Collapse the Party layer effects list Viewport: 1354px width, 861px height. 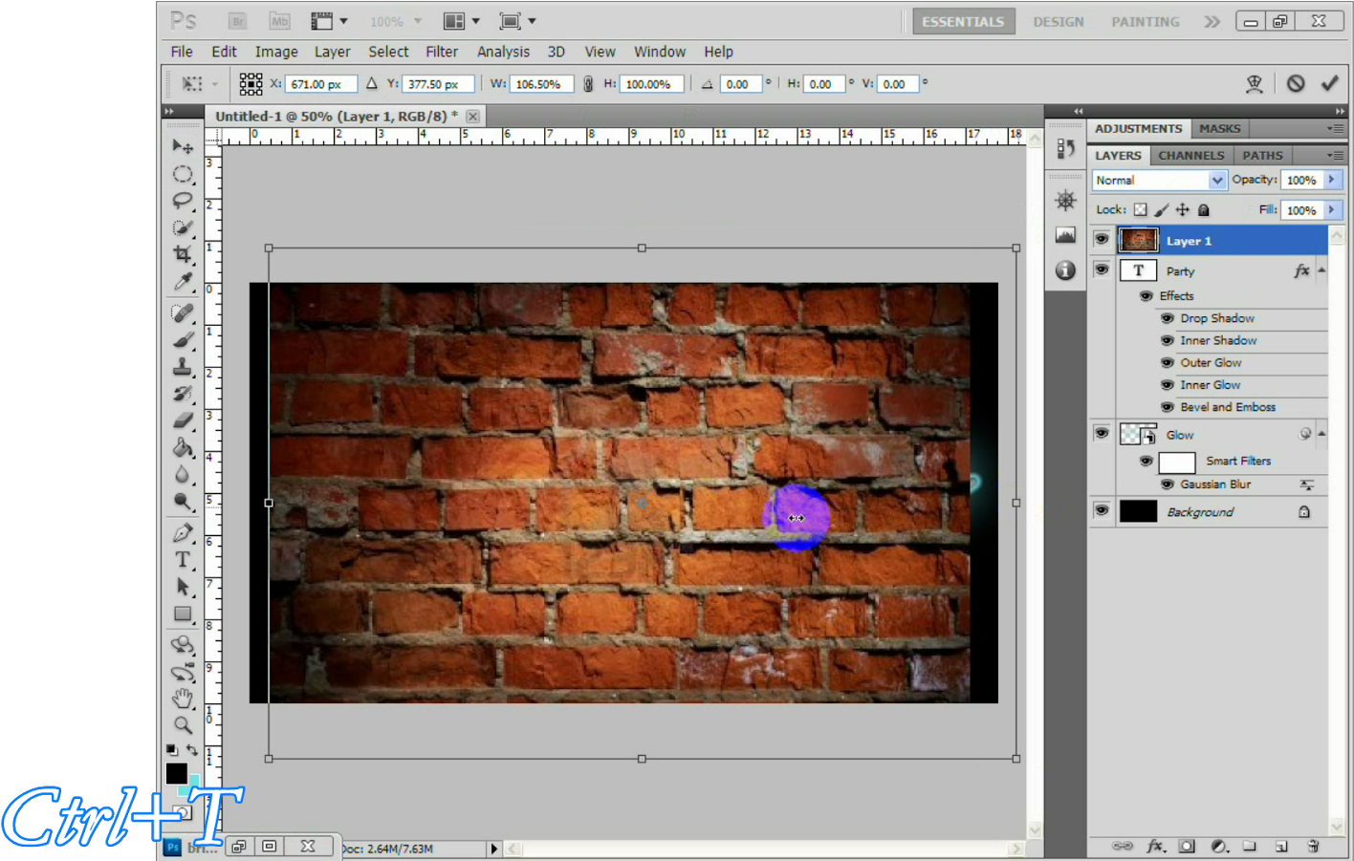click(x=1321, y=271)
